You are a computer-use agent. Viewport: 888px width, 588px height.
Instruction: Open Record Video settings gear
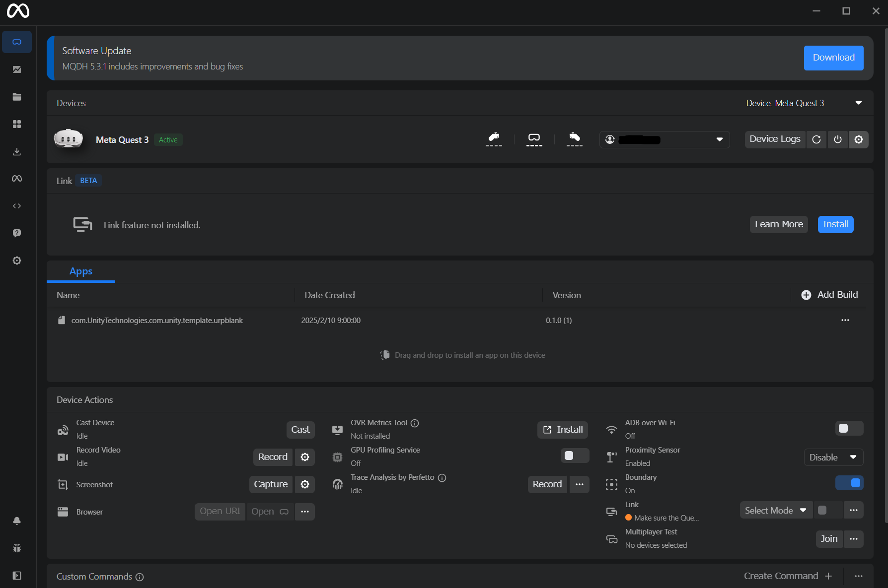click(305, 457)
